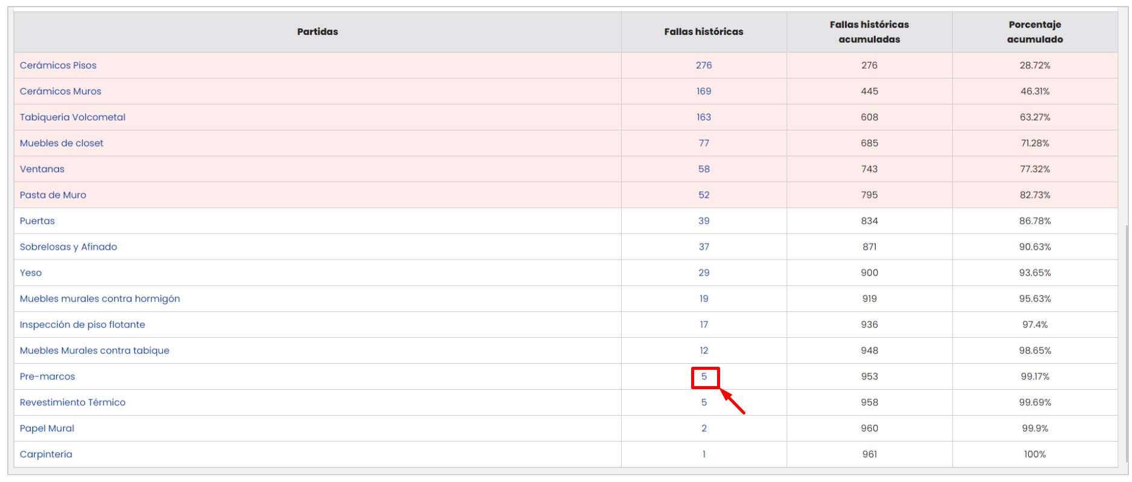Select the Muebles de closet link

coord(62,143)
